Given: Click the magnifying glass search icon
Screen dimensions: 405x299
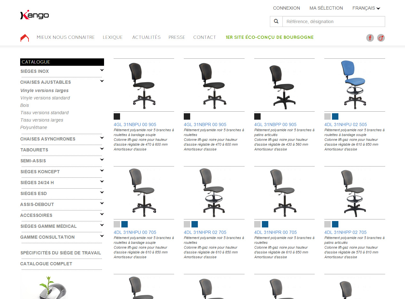Looking at the screenshot, I should [276, 21].
